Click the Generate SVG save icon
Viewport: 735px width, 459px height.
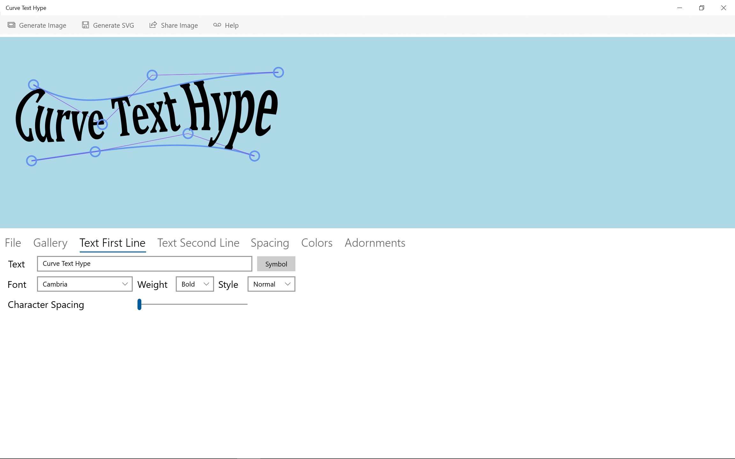85,25
